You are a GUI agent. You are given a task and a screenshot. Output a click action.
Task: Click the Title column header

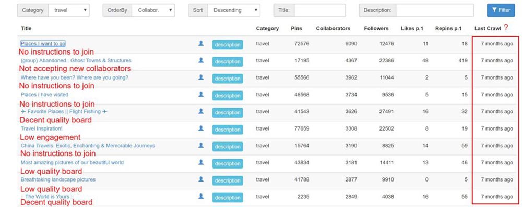[x=26, y=28]
